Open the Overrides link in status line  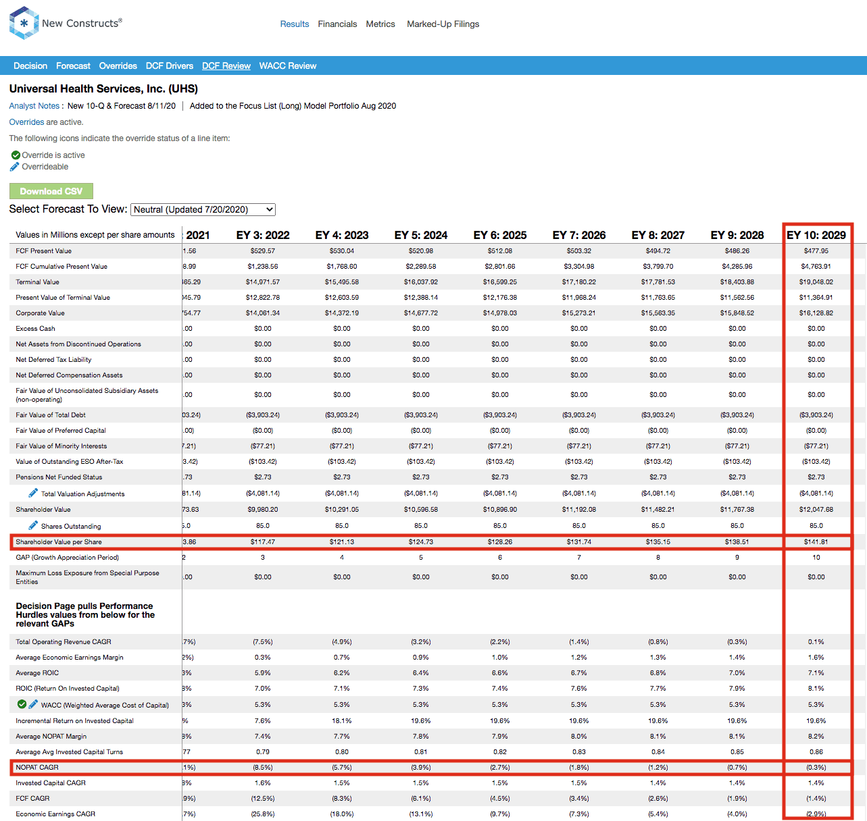[26, 122]
